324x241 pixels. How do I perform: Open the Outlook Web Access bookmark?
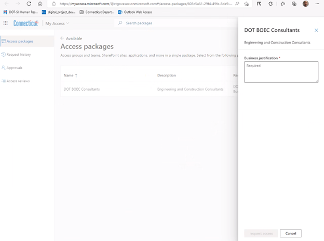point(135,11)
